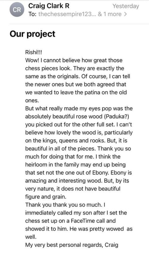
Task: Select the 'Our project' subject heading
Action: tap(33, 34)
